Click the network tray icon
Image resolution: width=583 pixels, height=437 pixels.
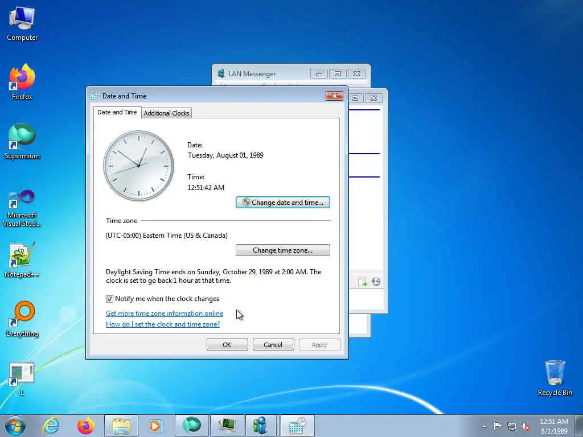[x=512, y=426]
